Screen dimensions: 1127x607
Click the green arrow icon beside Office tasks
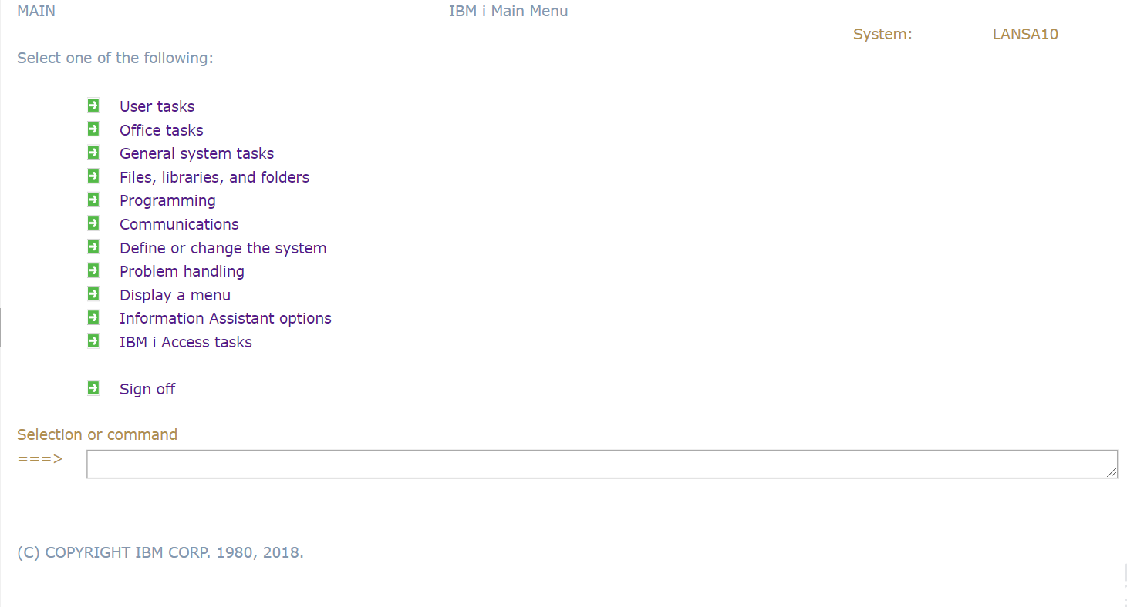pyautogui.click(x=93, y=129)
